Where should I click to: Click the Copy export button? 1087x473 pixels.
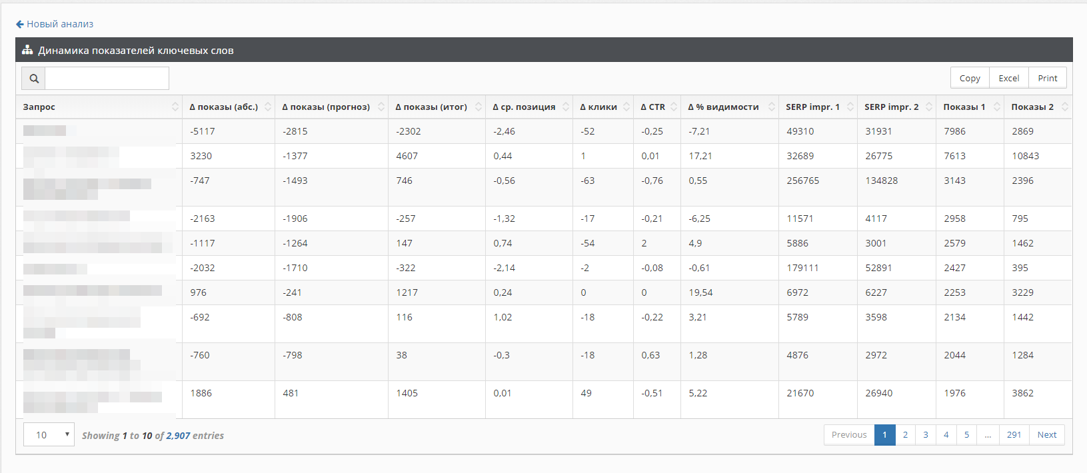click(x=970, y=78)
